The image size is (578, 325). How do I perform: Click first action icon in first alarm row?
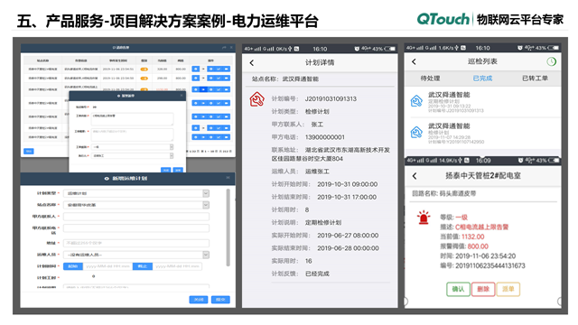click(196, 69)
